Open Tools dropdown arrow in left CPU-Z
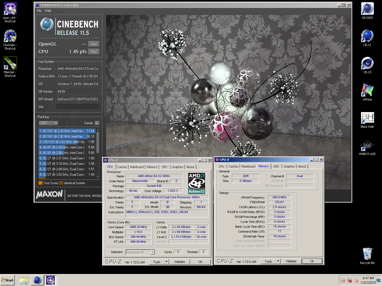 (x=166, y=262)
